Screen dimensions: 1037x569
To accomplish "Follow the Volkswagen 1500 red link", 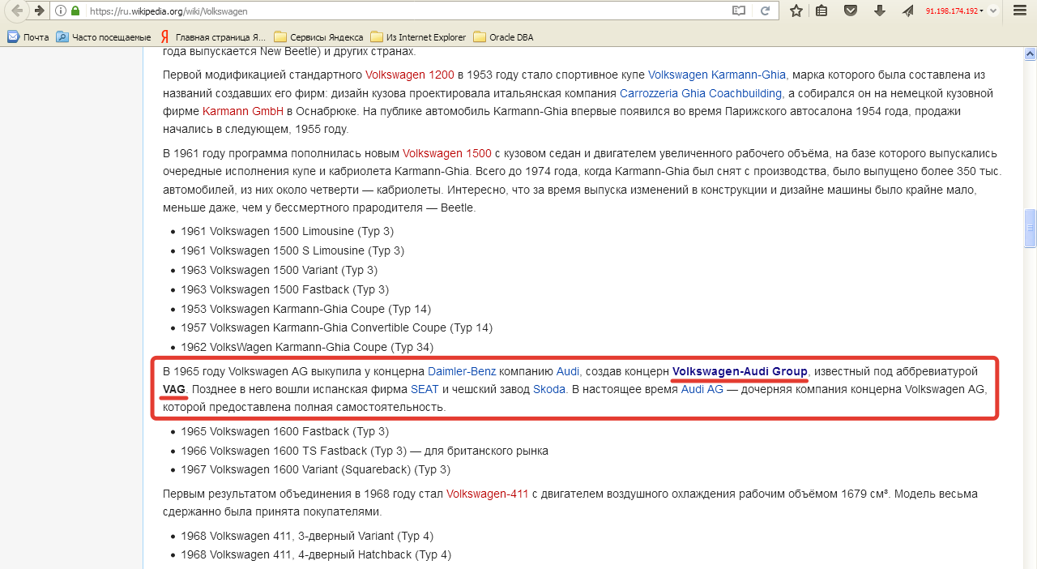I will pyautogui.click(x=447, y=153).
